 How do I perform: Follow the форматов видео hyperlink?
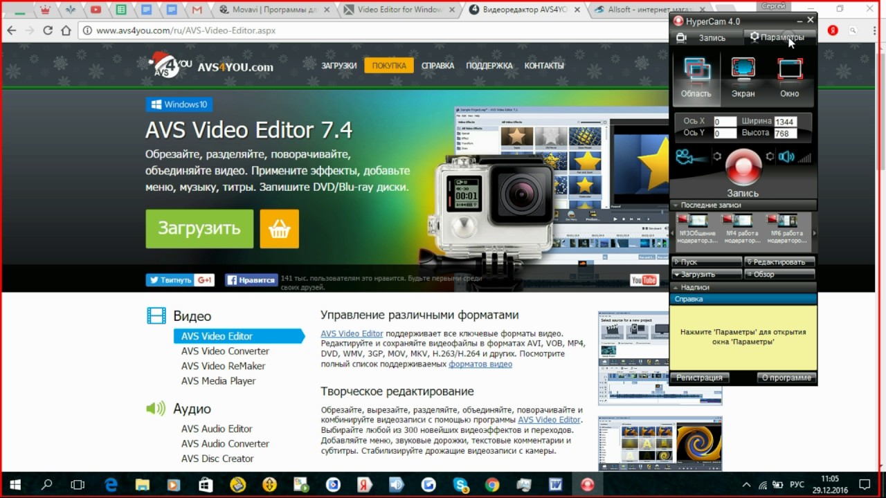click(480, 364)
